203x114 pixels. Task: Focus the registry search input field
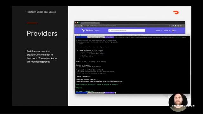(127, 30)
